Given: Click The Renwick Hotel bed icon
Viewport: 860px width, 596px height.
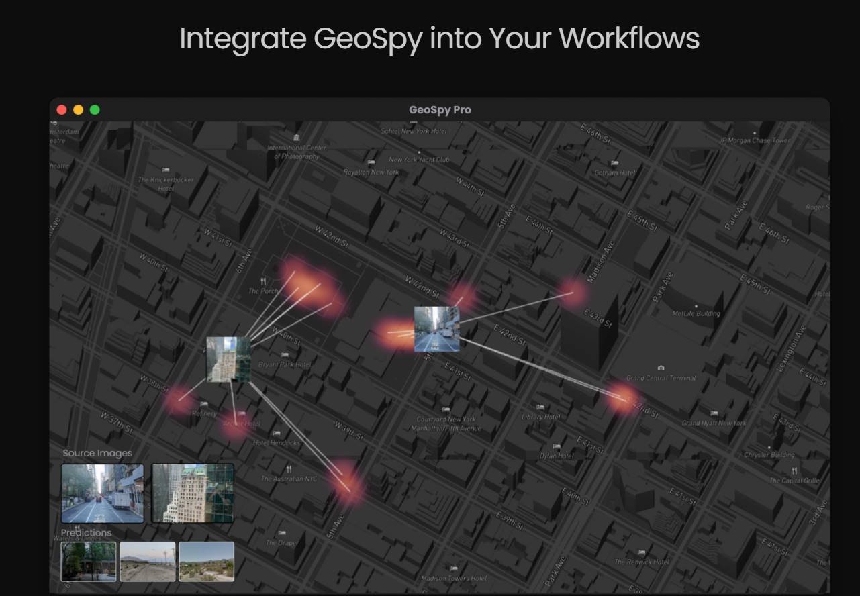Looking at the screenshot, I should 642,552.
